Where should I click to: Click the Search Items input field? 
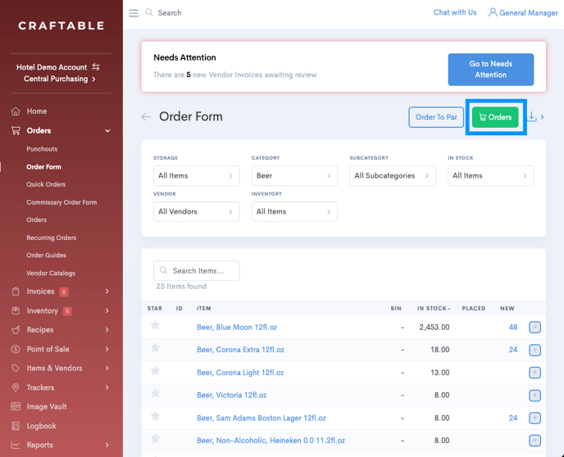(197, 270)
